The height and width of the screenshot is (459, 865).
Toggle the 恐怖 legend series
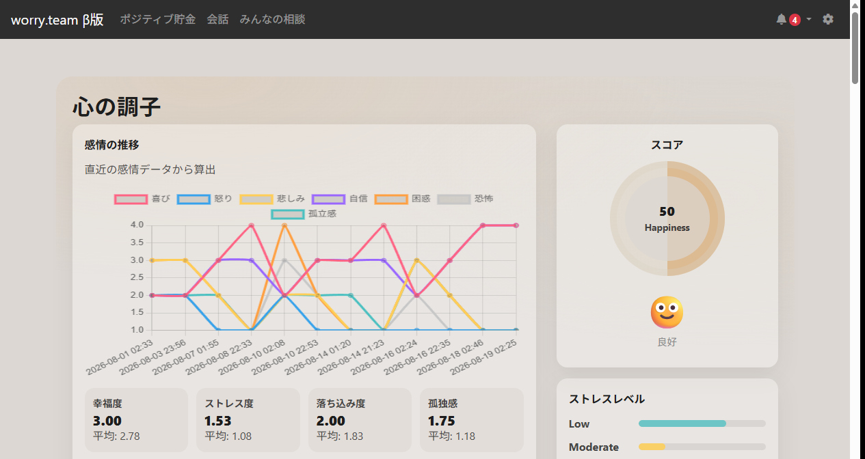(x=466, y=199)
